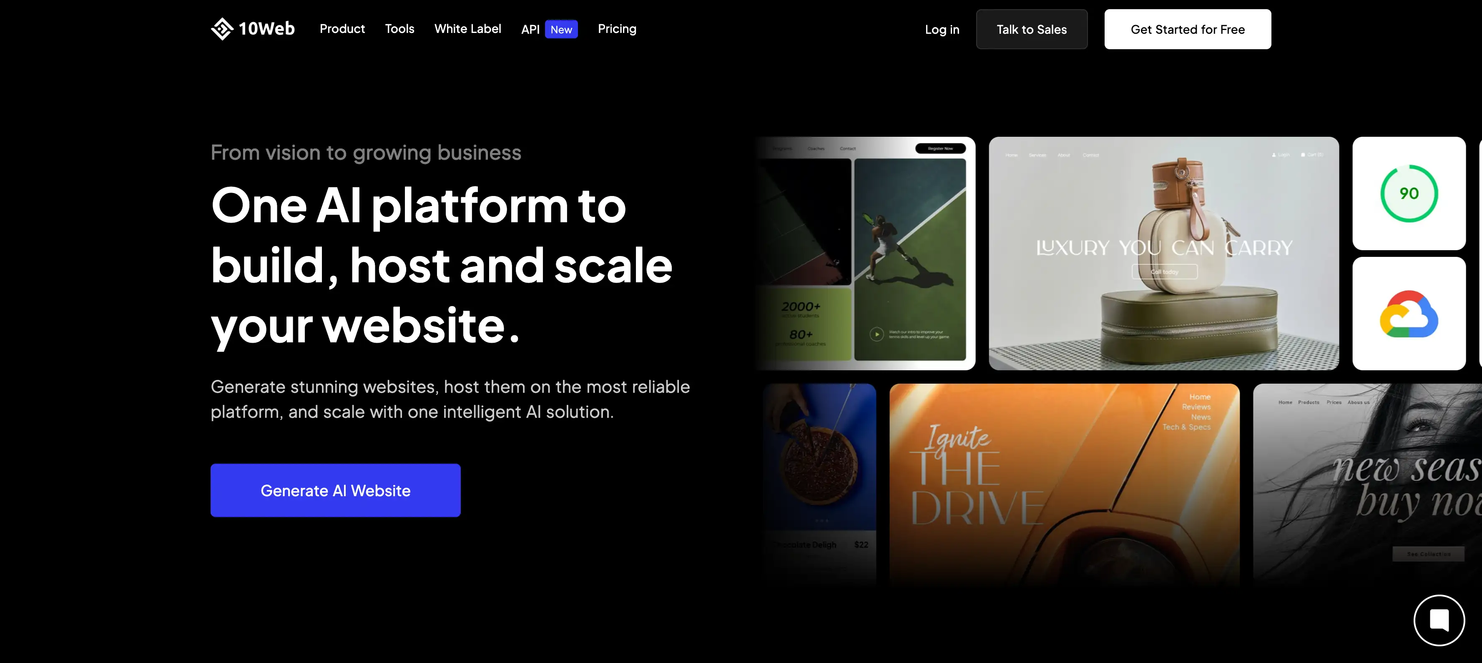Screen dimensions: 1482x663
Task: Click the 10Web logo
Action: coord(253,29)
